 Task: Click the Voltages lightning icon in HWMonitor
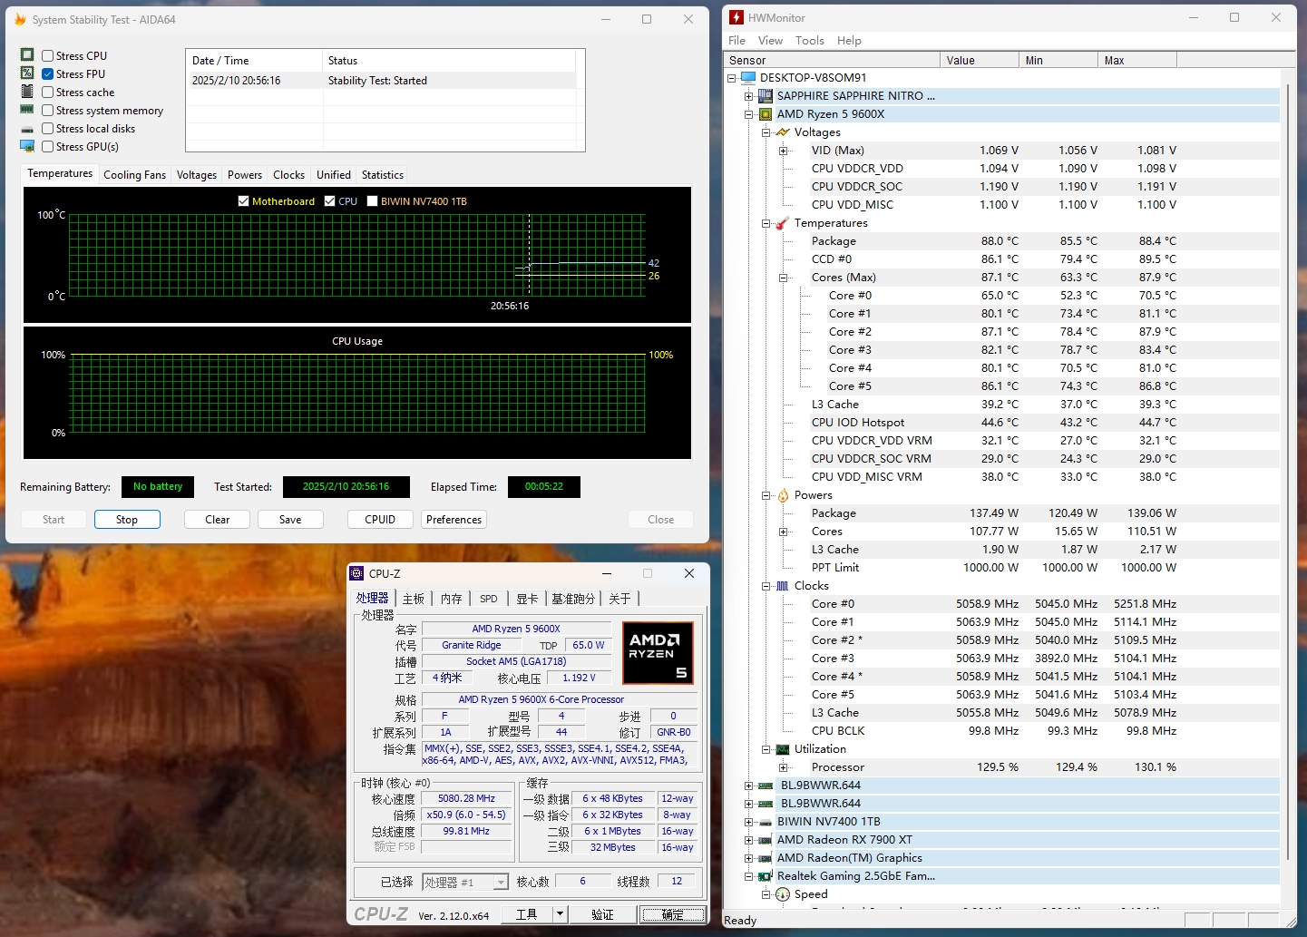click(x=783, y=132)
